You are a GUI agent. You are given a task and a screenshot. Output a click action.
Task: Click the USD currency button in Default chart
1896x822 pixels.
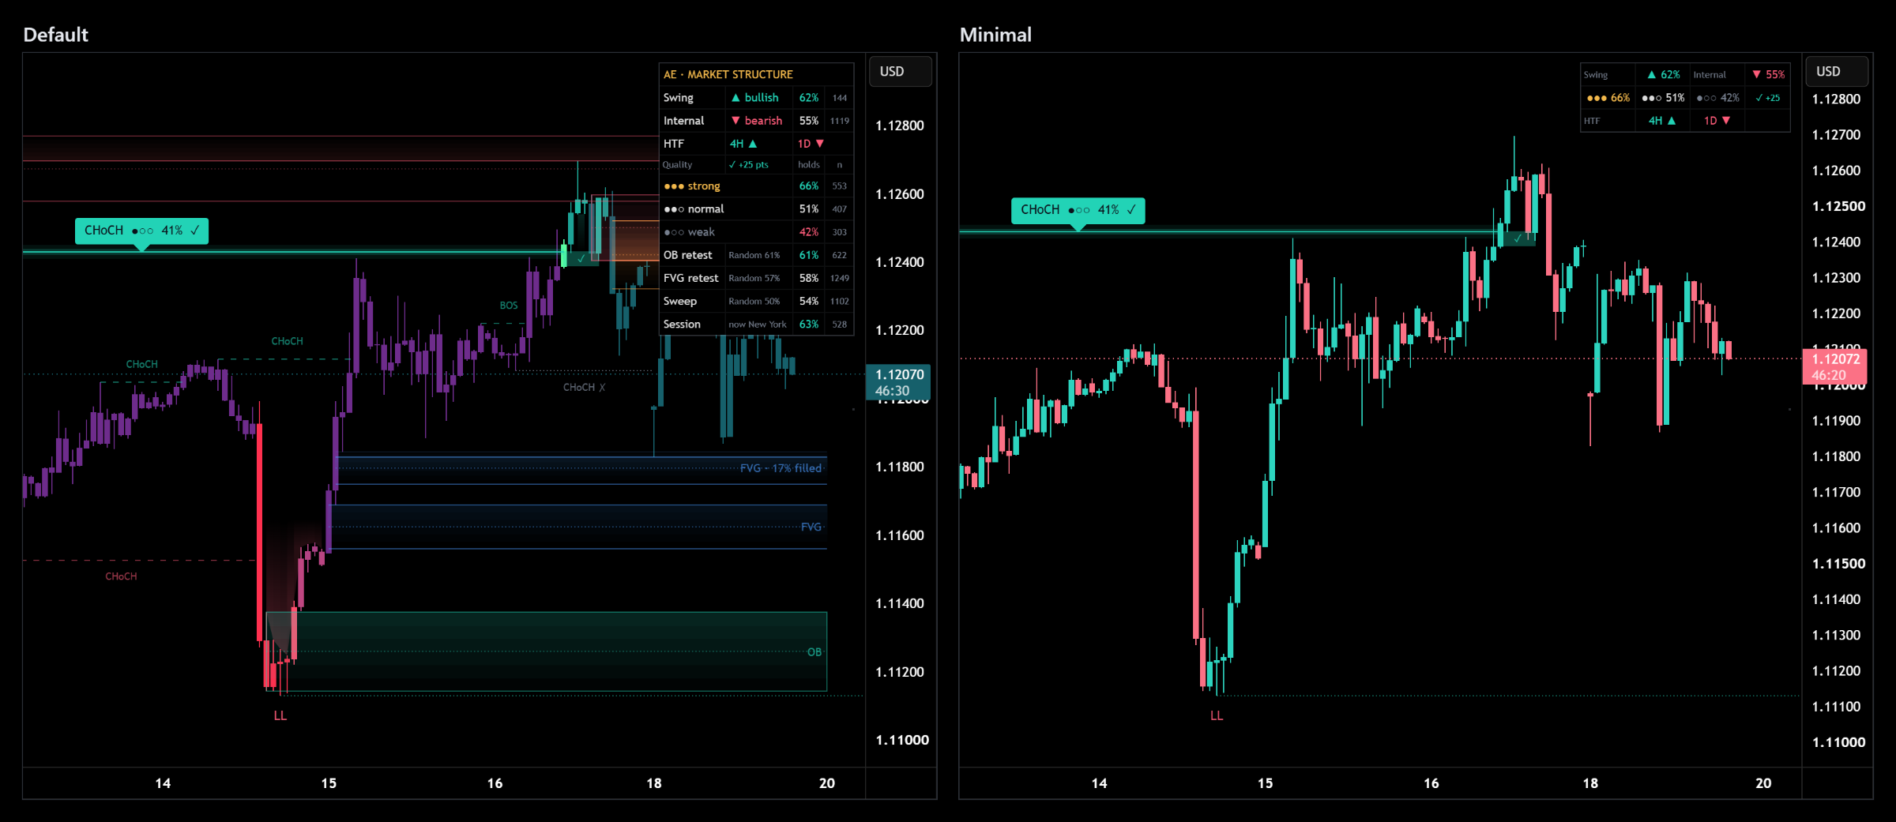[x=900, y=71]
